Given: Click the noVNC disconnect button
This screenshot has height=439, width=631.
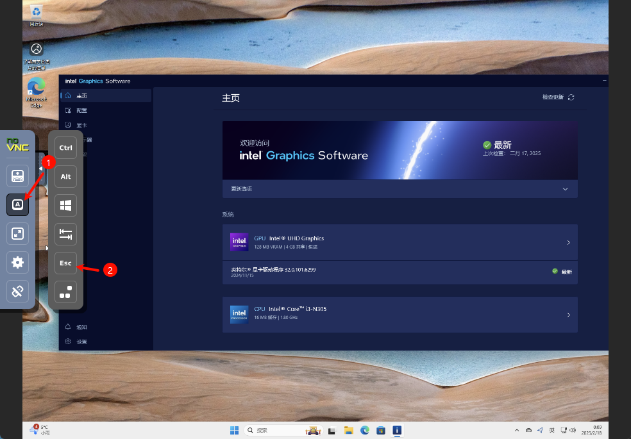Looking at the screenshot, I should pos(17,291).
